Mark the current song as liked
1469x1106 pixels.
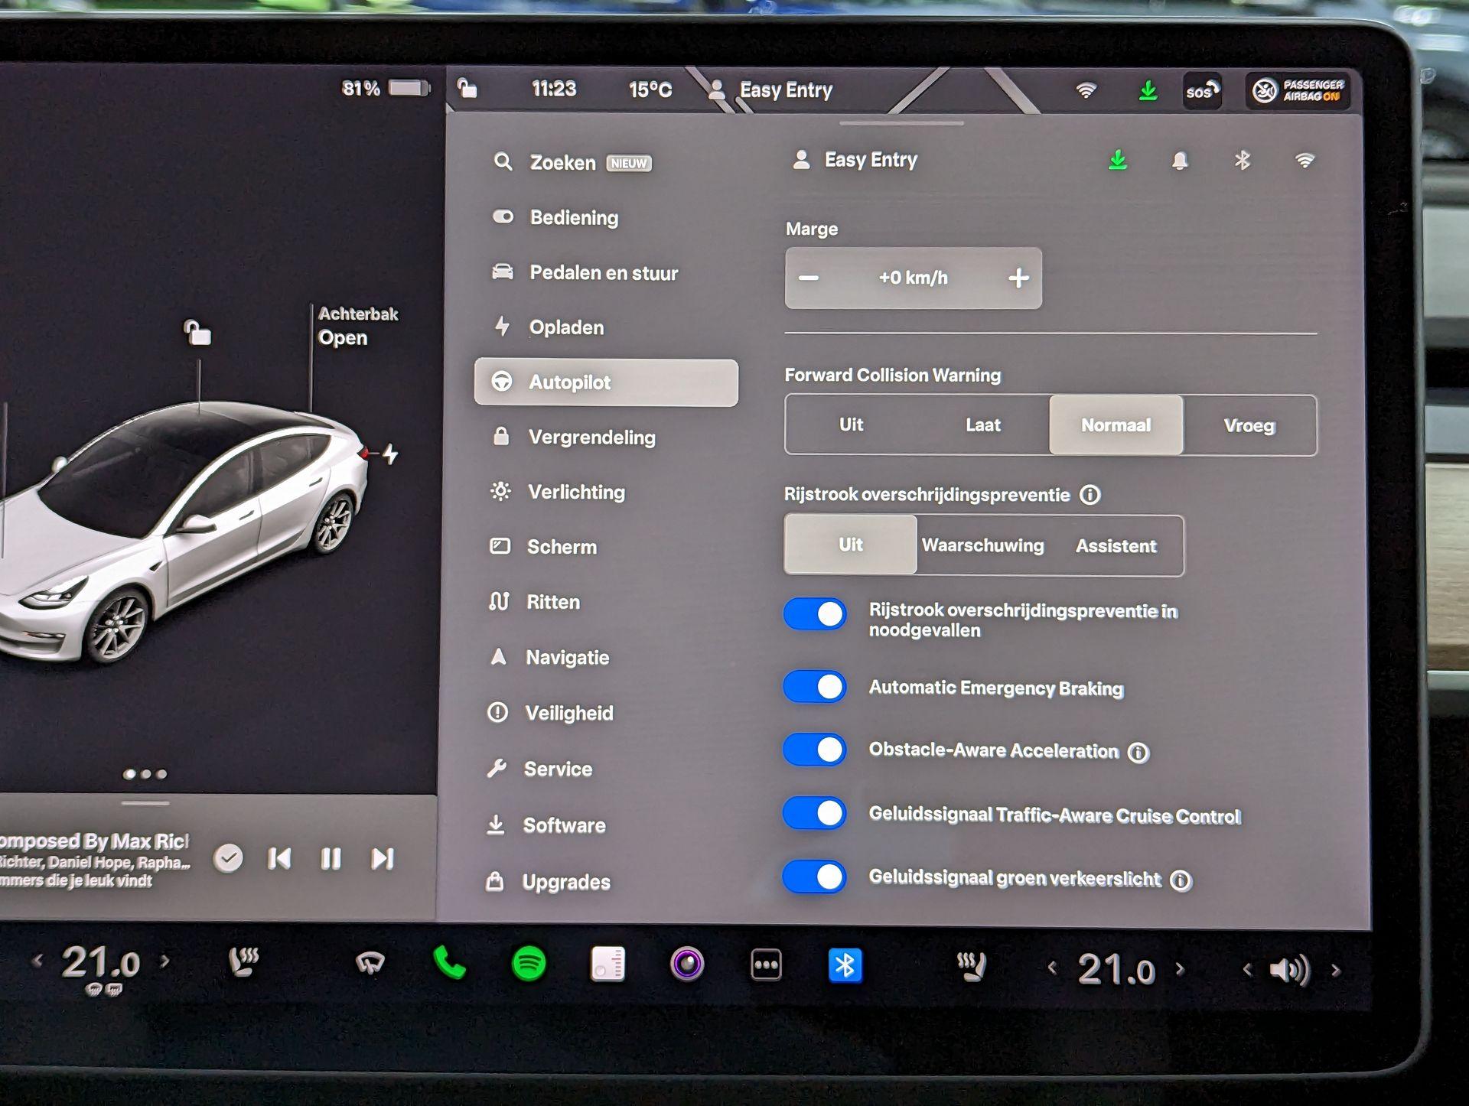click(x=228, y=858)
